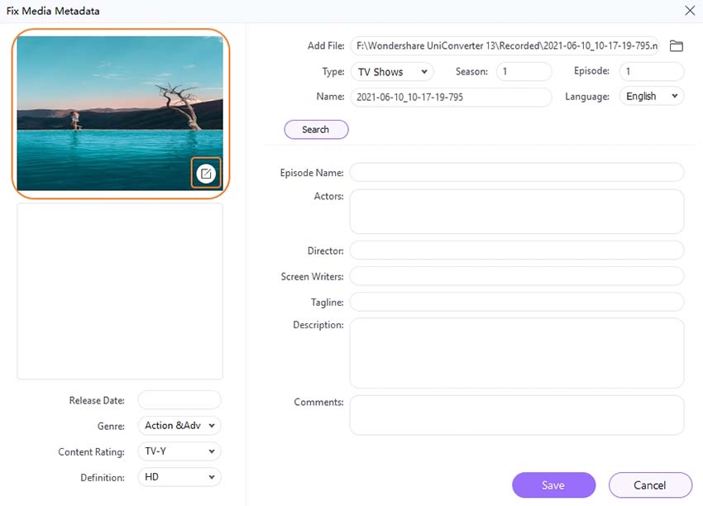Click the Episode number field
This screenshot has height=506, width=703.
[x=651, y=72]
